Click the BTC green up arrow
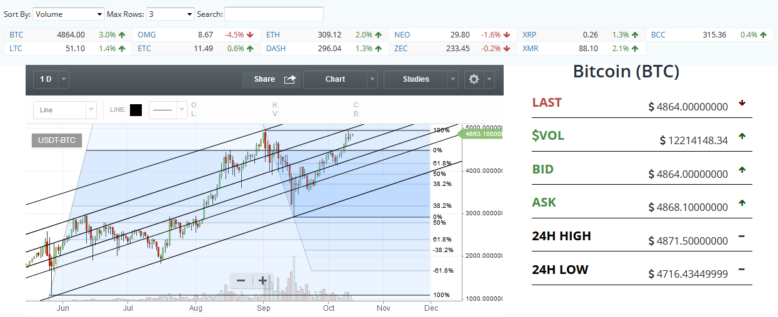 click(122, 35)
